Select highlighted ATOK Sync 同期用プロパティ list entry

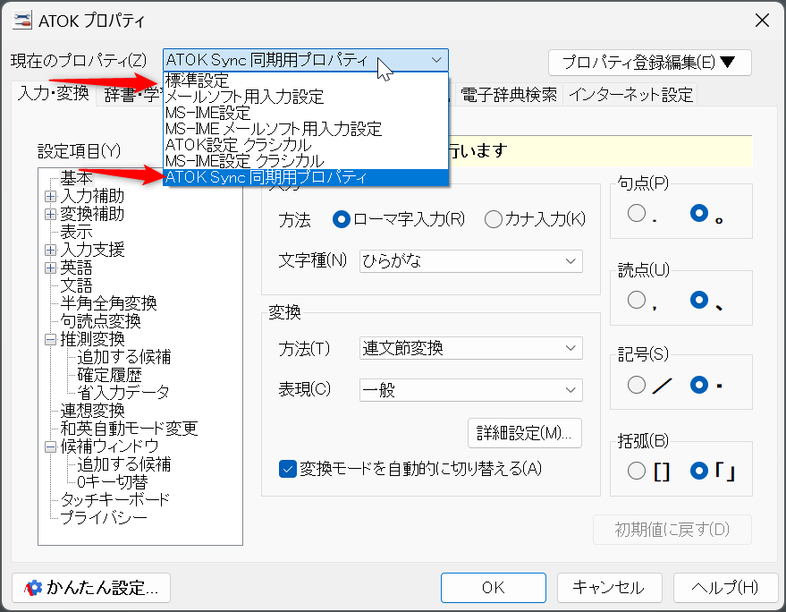[x=305, y=177]
